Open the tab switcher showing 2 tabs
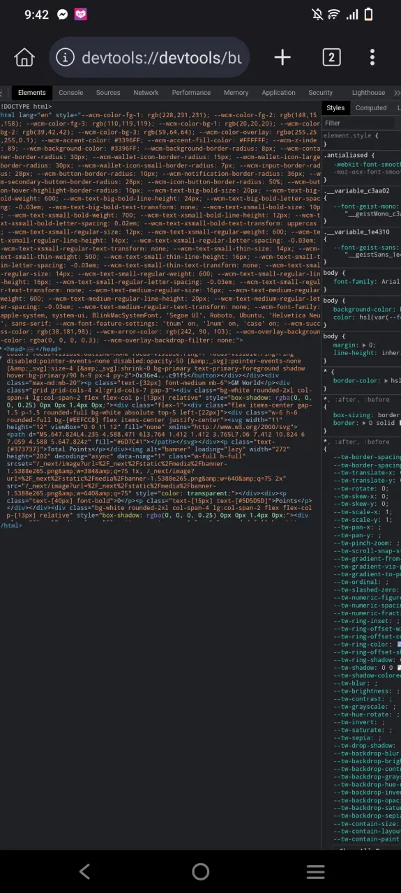The image size is (401, 893). point(331,57)
